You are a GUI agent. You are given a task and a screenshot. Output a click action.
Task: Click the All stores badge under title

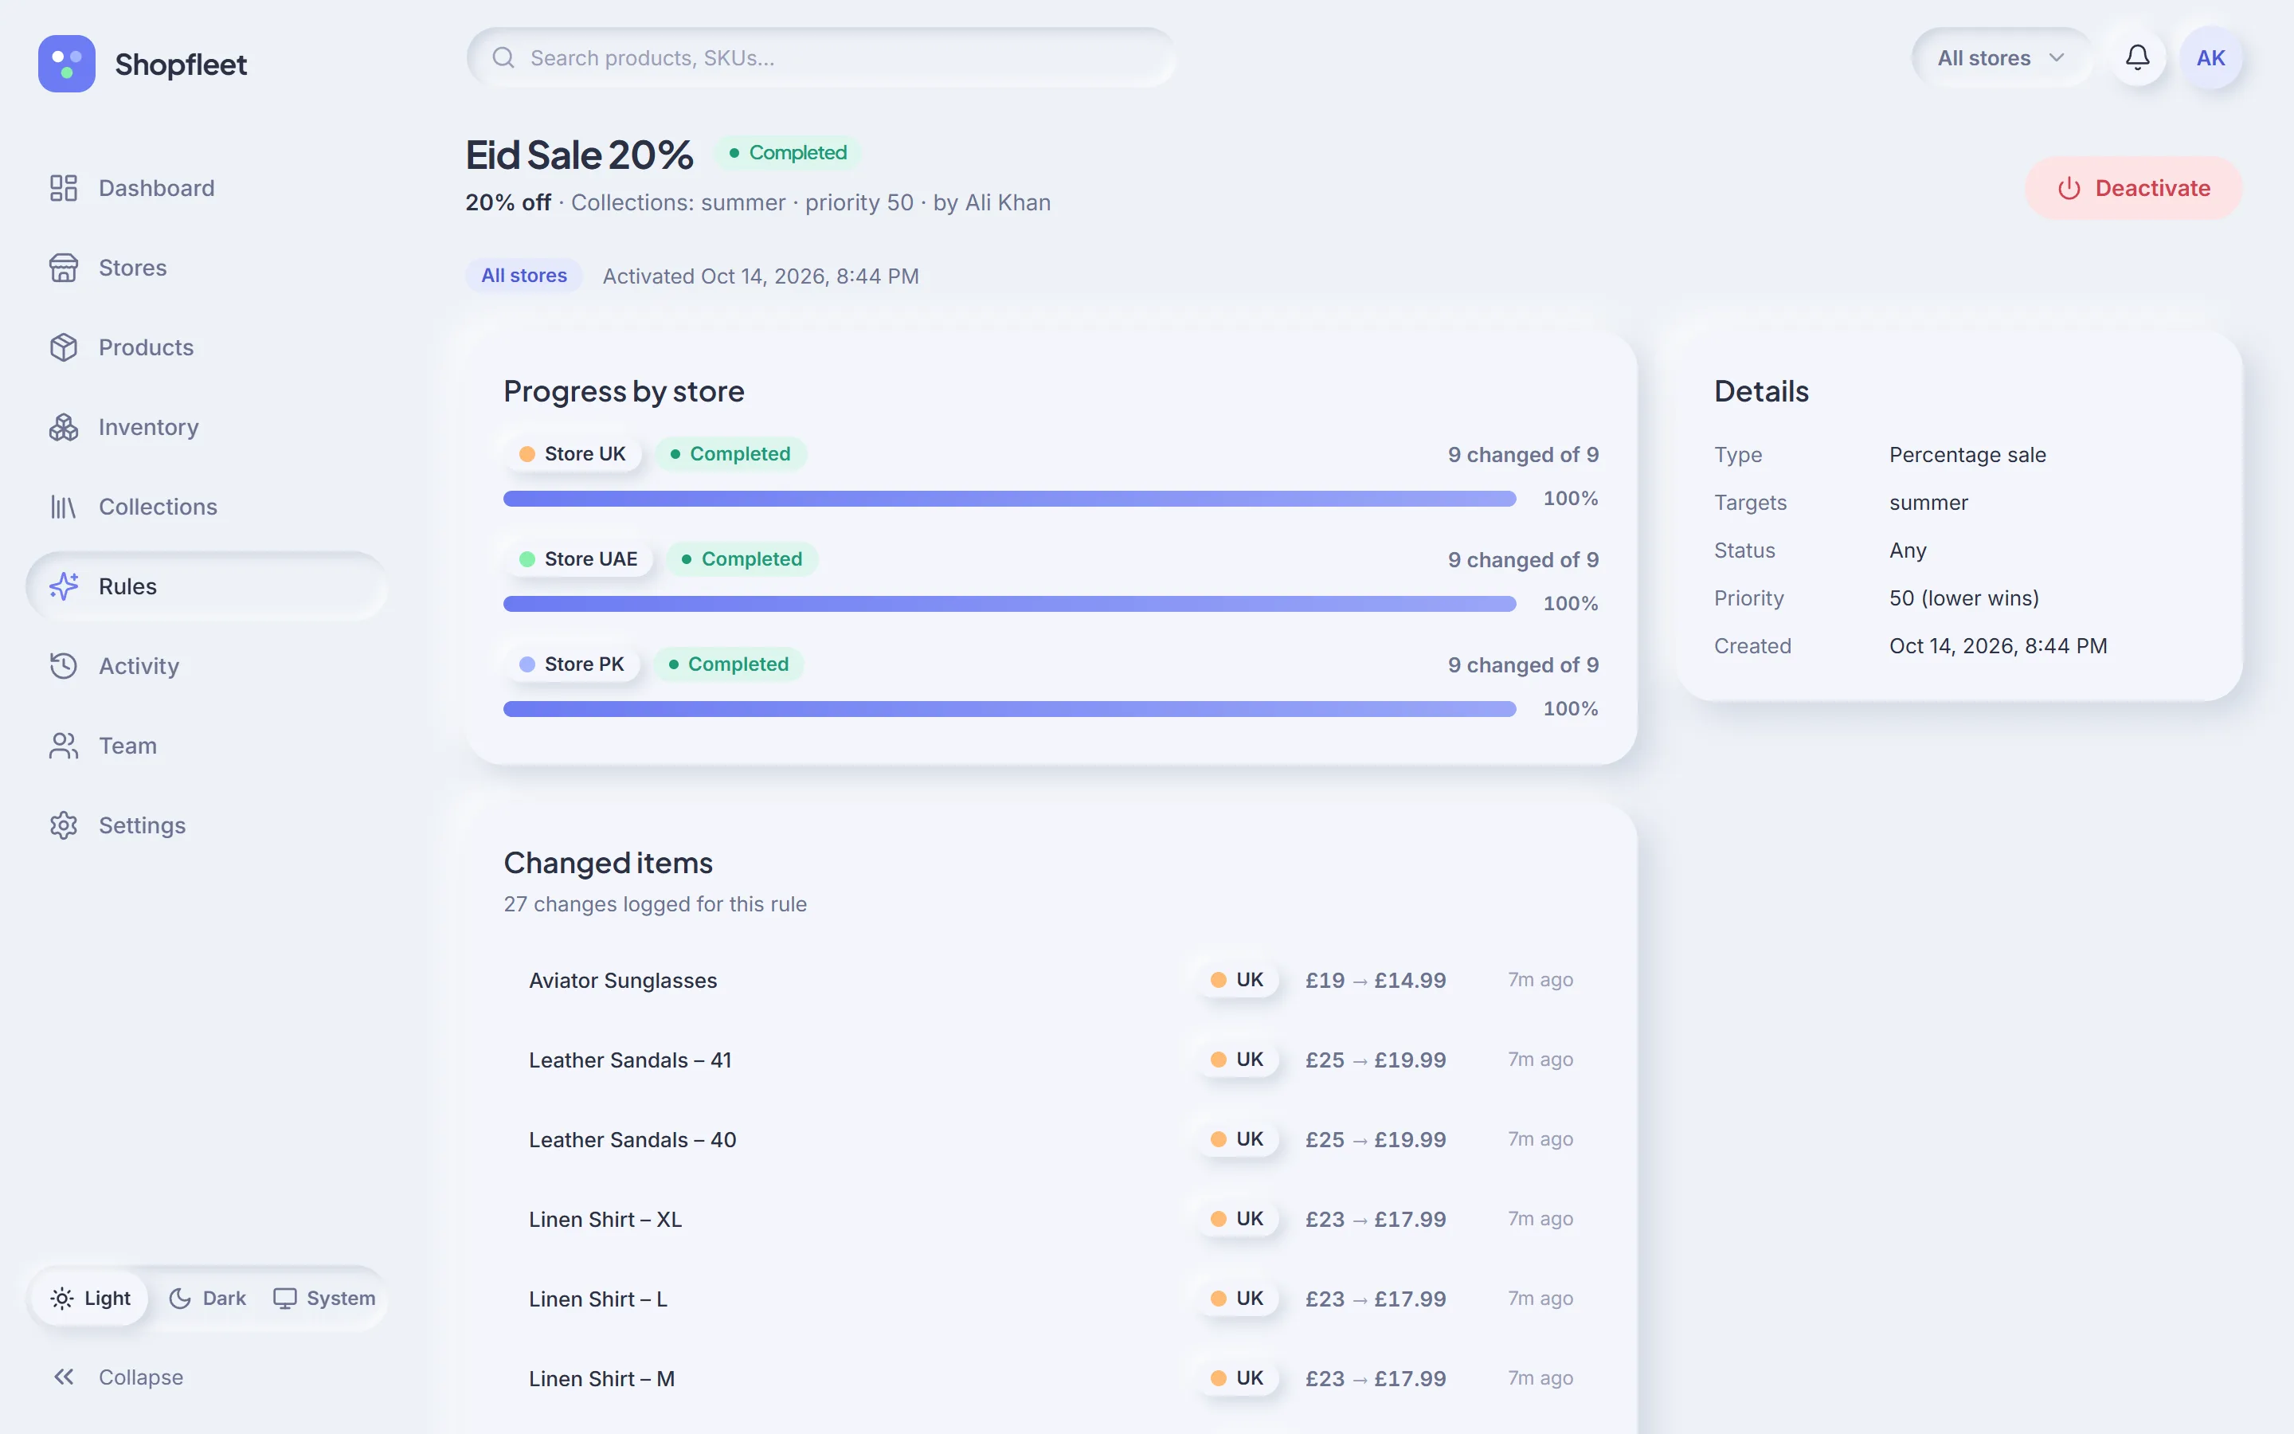tap(524, 276)
